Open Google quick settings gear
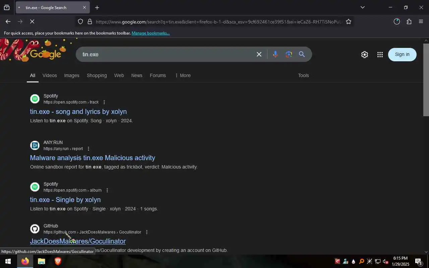Screen dimensions: 429x268 pos(365,55)
